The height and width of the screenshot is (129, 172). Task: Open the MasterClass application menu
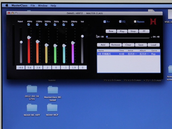[19, 5]
